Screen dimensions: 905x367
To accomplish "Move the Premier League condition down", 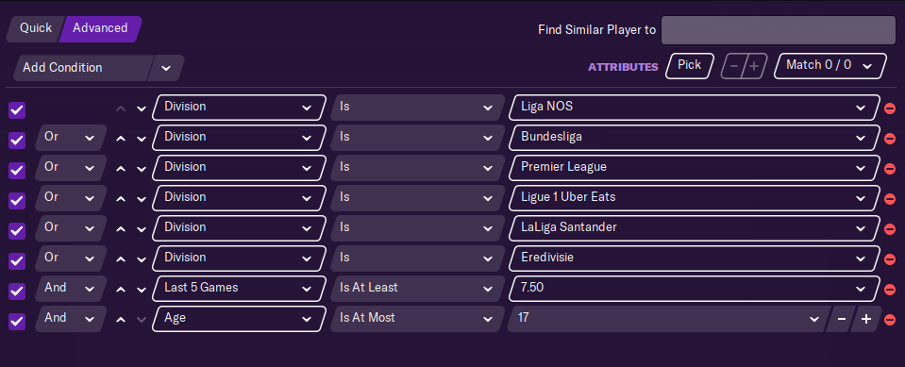I will pyautogui.click(x=142, y=169).
